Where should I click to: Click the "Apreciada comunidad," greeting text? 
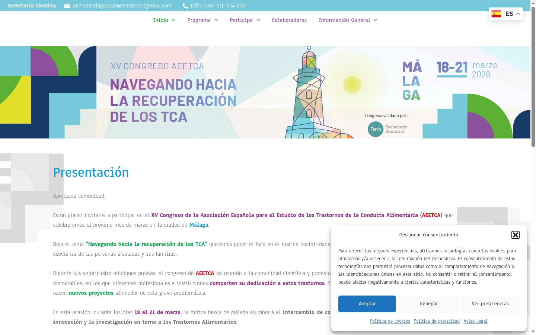click(79, 196)
